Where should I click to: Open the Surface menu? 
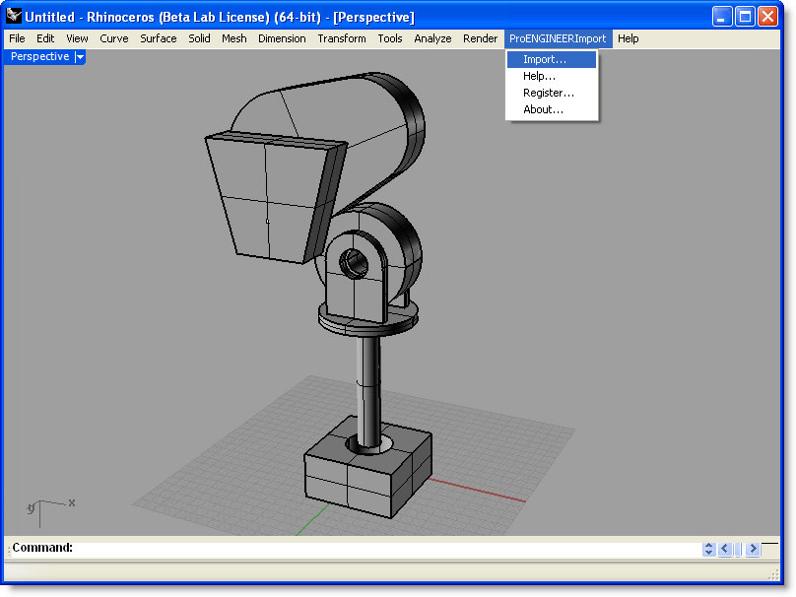point(158,38)
